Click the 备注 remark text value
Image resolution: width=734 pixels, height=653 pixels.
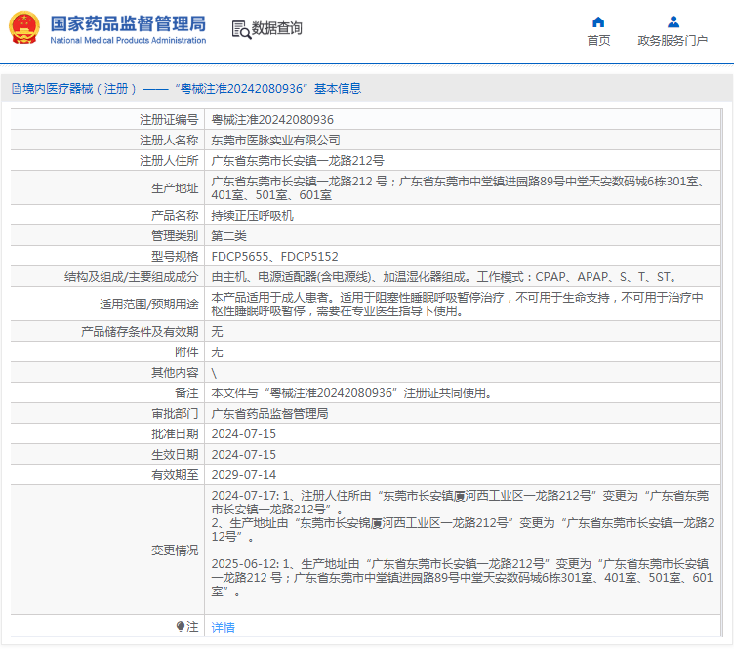(351, 393)
